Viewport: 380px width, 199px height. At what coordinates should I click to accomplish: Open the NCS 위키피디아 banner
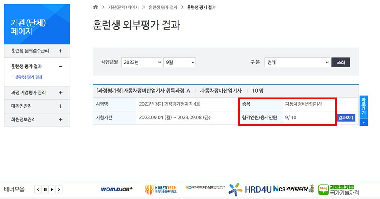click(x=293, y=189)
